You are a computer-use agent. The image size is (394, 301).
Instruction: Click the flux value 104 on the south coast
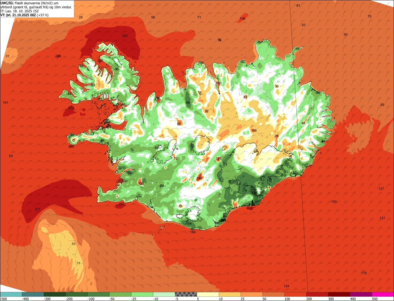[189, 223]
